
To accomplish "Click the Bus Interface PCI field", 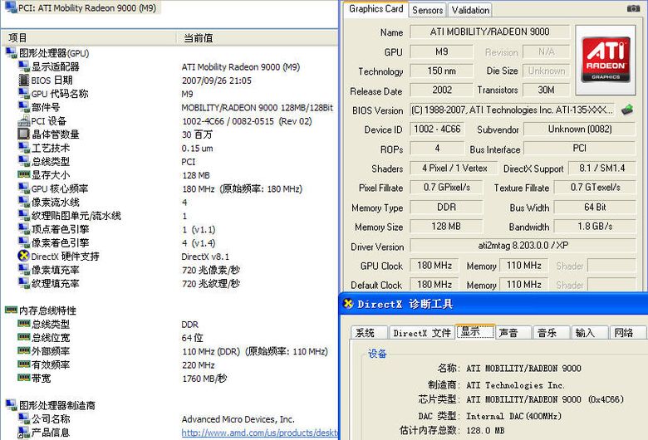I will (x=579, y=149).
